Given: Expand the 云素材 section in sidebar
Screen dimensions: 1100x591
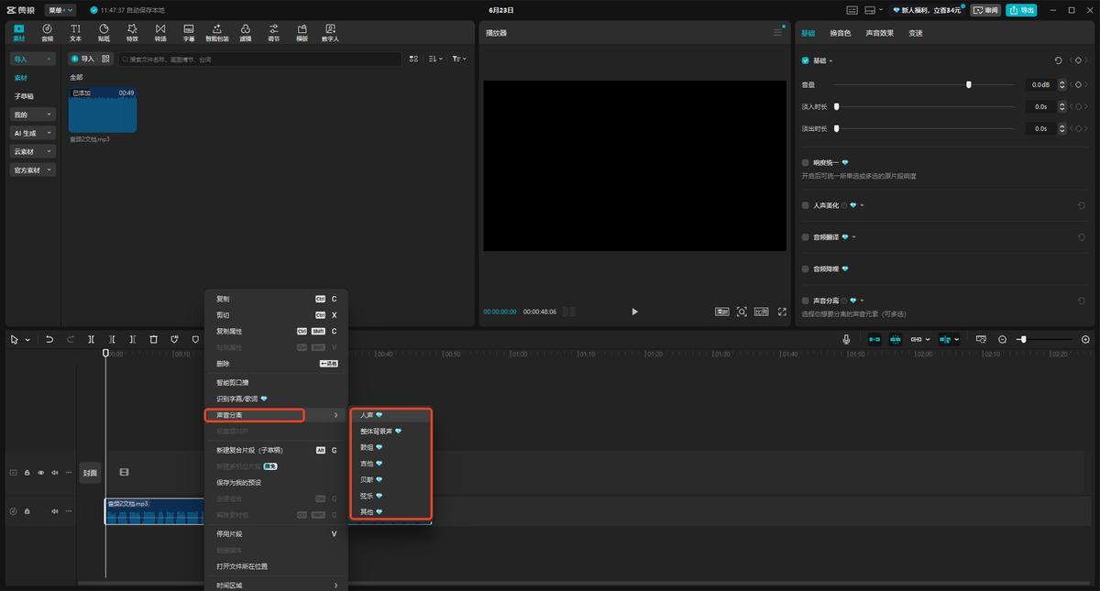Looking at the screenshot, I should (33, 151).
